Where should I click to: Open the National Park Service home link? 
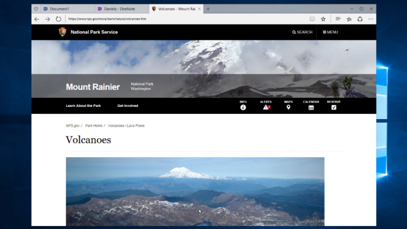pyautogui.click(x=94, y=32)
